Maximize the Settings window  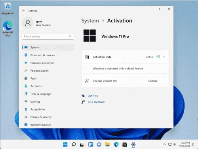coord(160,9)
